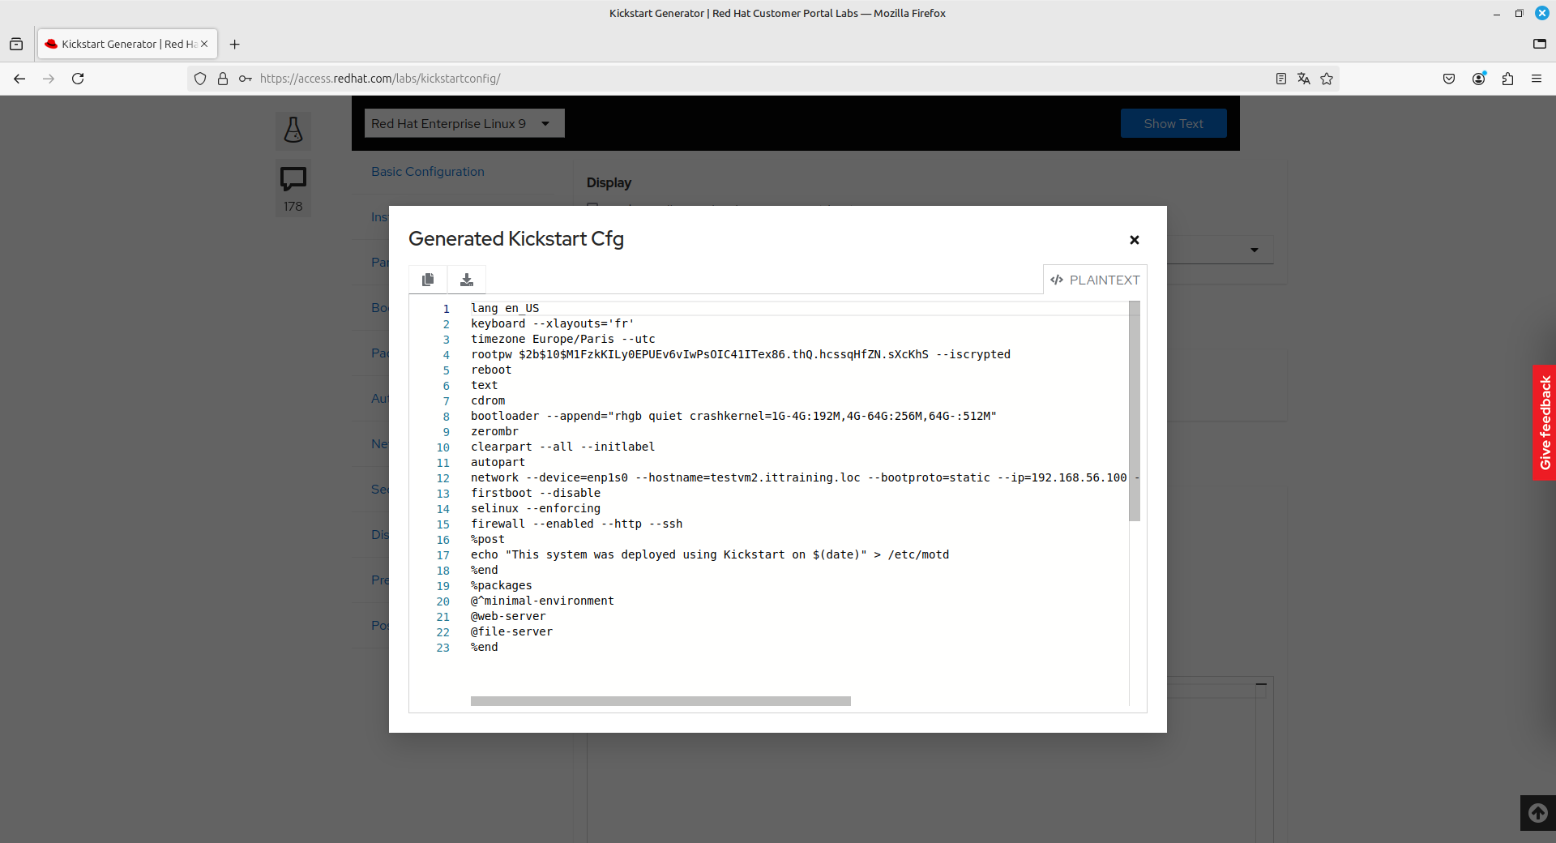Click the line 'keyboard --xlayouts='fr''

[x=553, y=323]
